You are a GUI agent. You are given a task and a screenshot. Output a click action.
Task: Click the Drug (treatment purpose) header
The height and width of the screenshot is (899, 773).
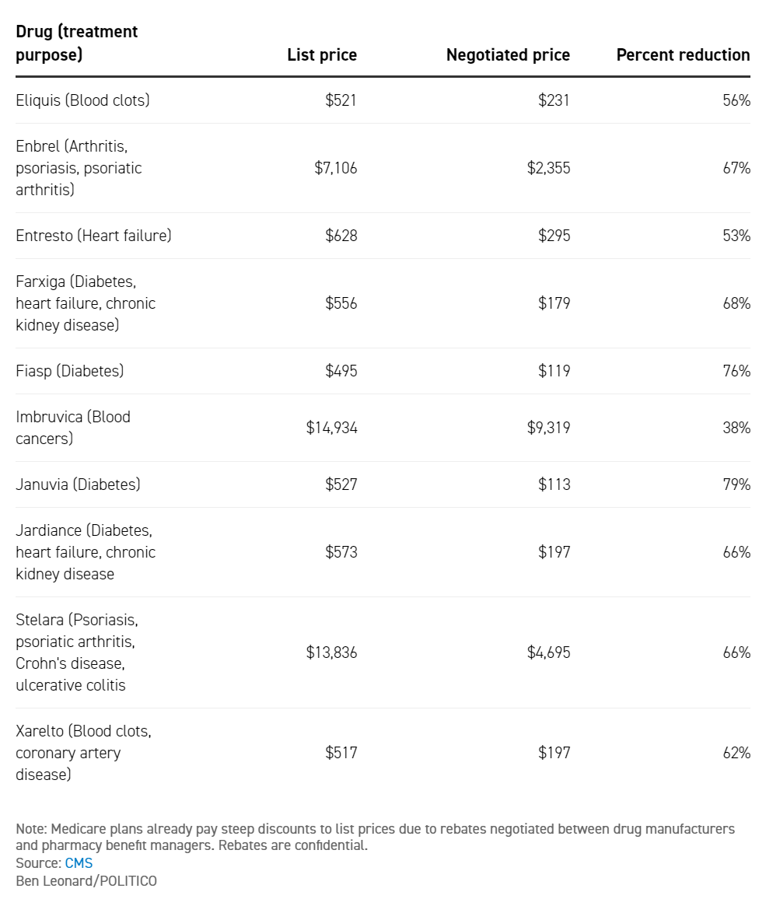[x=77, y=44]
